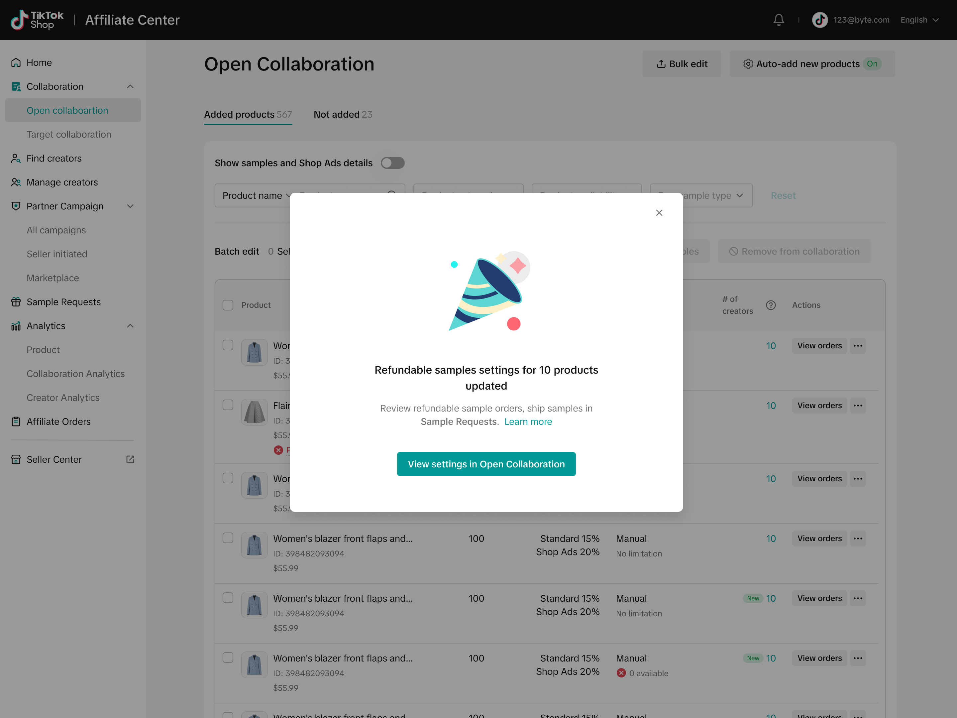
Task: Click the Affiliate Orders clipboard icon
Action: [16, 421]
